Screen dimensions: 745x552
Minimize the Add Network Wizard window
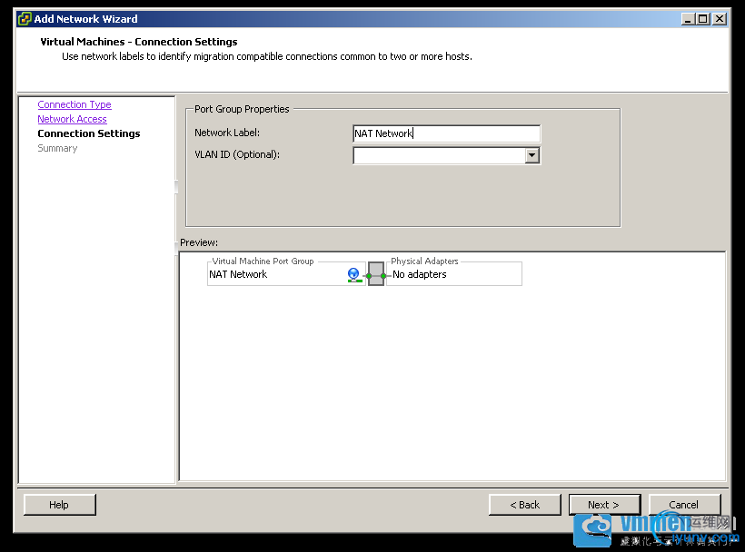point(688,19)
